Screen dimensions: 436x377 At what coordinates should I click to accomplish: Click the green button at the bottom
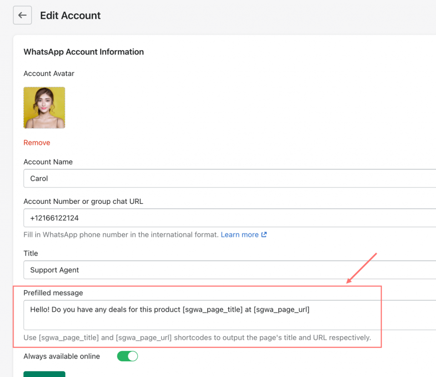pos(44,374)
